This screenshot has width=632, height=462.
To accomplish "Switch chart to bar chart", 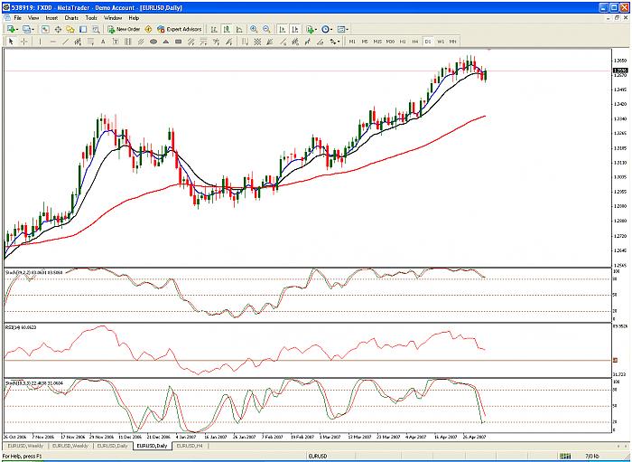I will [x=214, y=30].
